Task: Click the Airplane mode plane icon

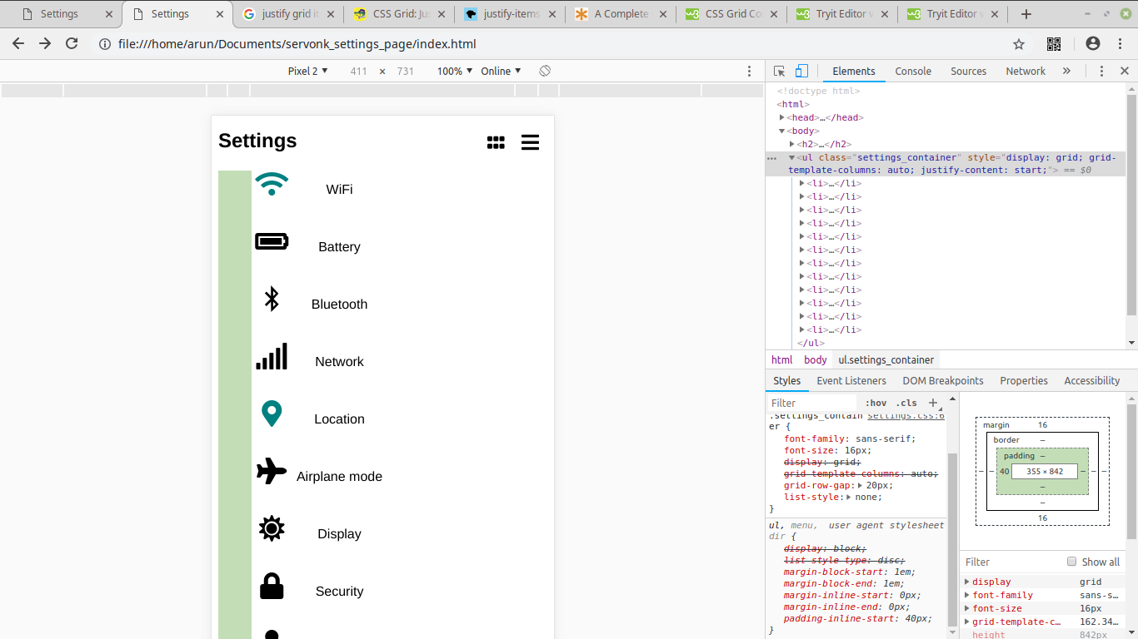Action: click(272, 471)
